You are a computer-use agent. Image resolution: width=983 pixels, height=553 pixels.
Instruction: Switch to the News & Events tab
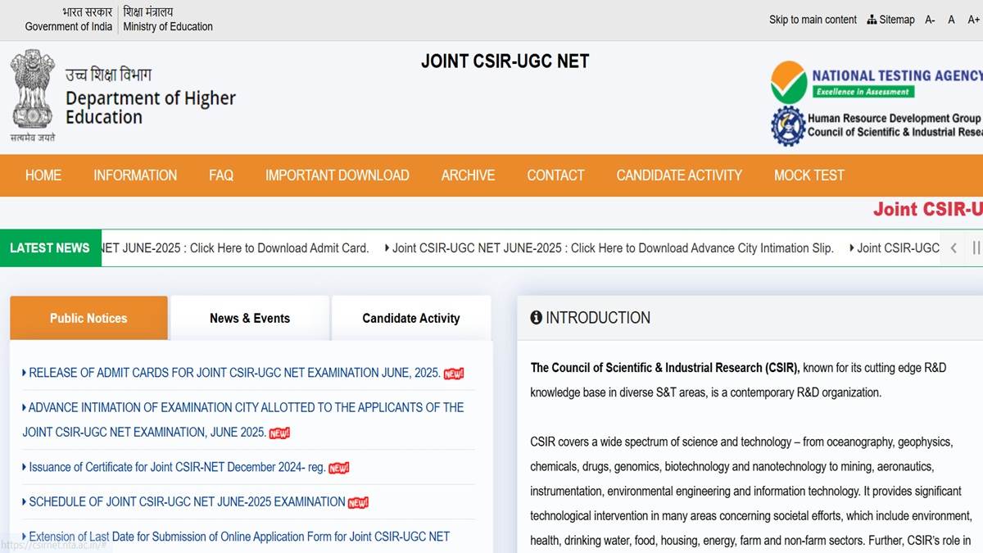(x=250, y=318)
